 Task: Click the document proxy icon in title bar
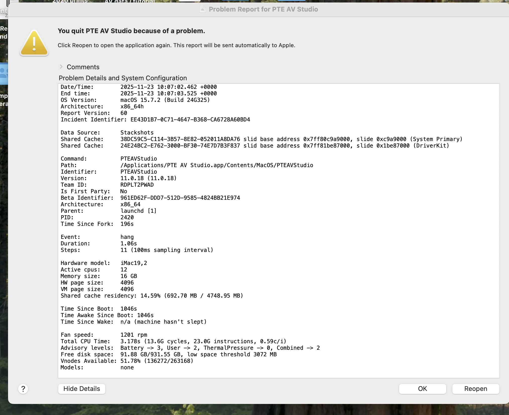click(203, 9)
